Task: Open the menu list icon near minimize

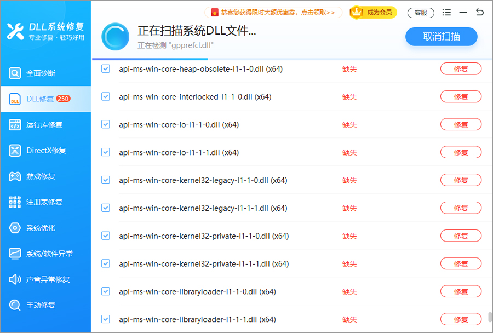Action: (446, 12)
